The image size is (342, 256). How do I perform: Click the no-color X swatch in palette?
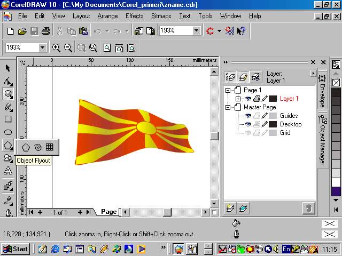336,83
